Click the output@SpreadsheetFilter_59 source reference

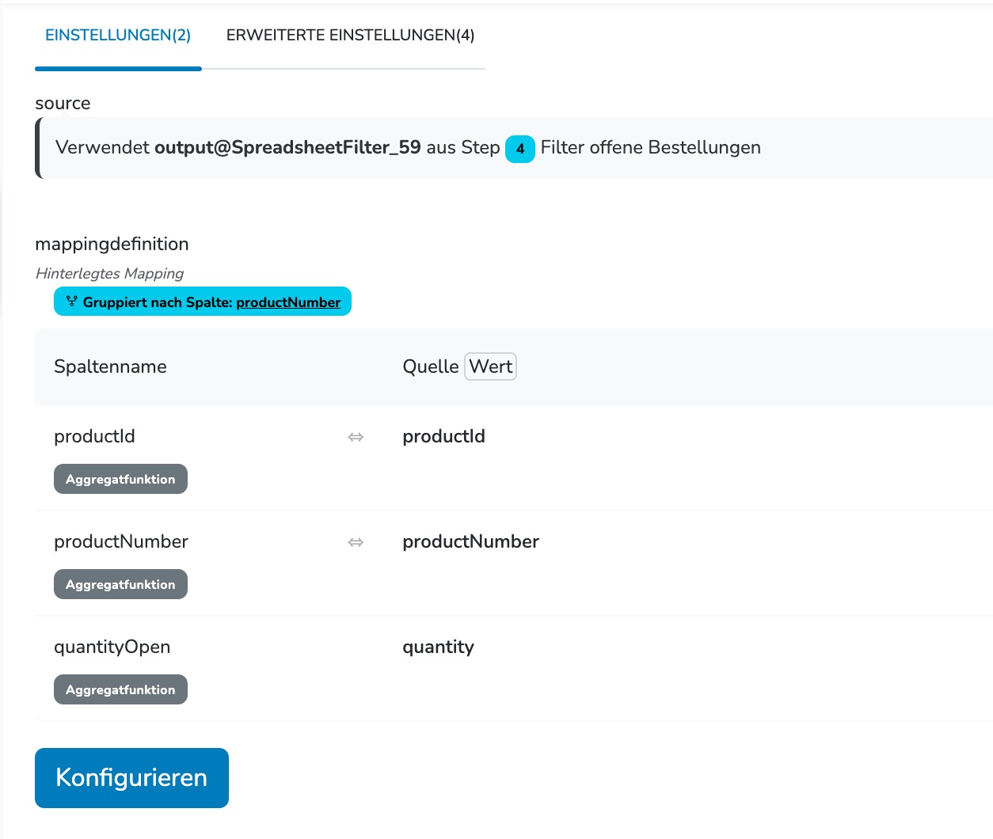pyautogui.click(x=287, y=147)
